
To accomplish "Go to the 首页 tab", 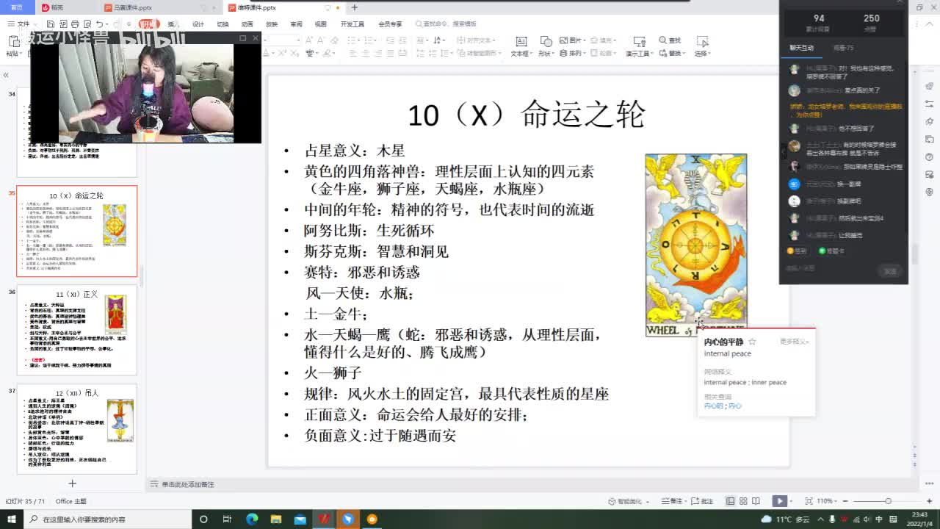I will click(16, 7).
